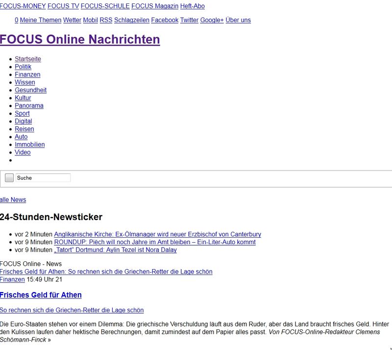View Schlagzeilen

coord(131,20)
